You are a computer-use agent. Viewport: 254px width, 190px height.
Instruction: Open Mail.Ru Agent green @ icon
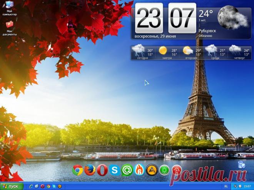[127, 170]
